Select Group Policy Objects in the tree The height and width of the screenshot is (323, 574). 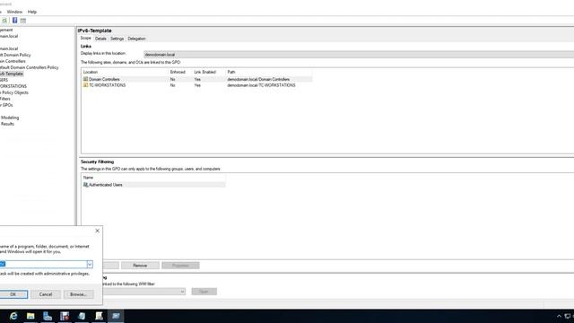[x=14, y=92]
